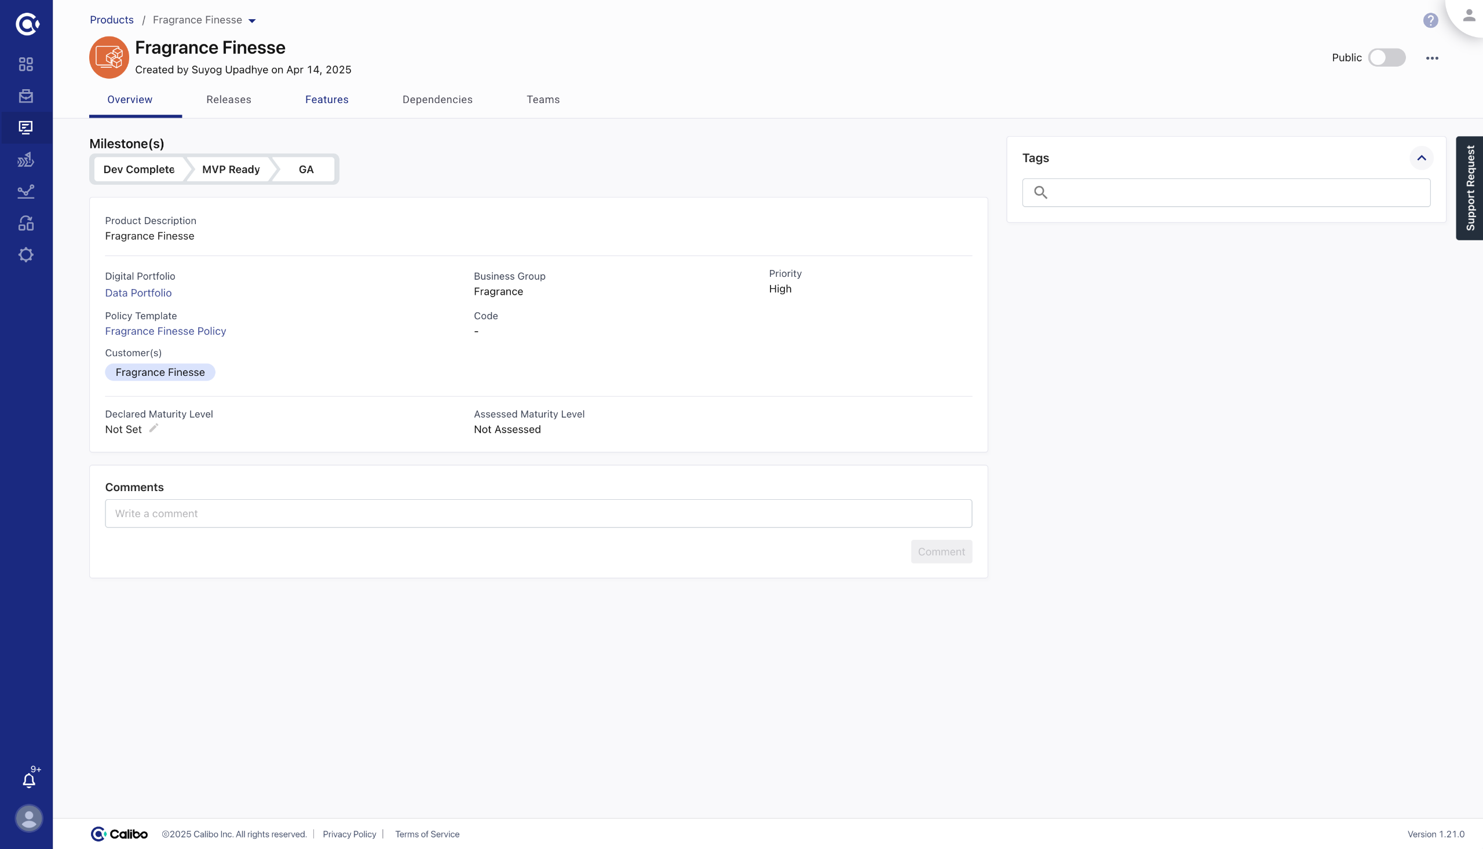Switch to the Dependencies tab
This screenshot has width=1483, height=849.
click(437, 100)
